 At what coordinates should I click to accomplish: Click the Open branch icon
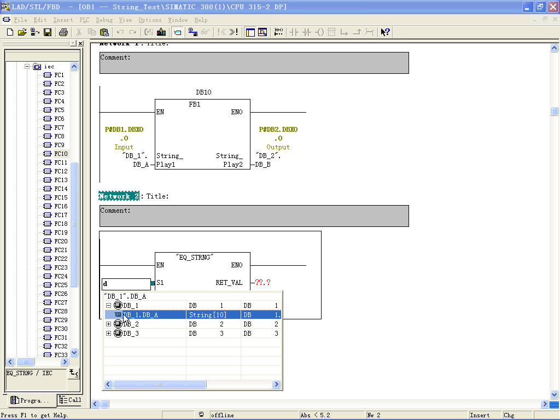coord(345,32)
